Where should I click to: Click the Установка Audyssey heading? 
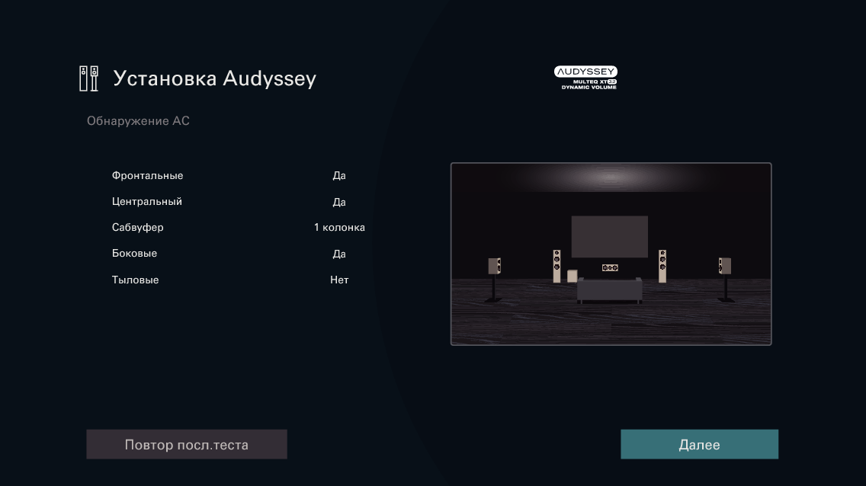(214, 78)
